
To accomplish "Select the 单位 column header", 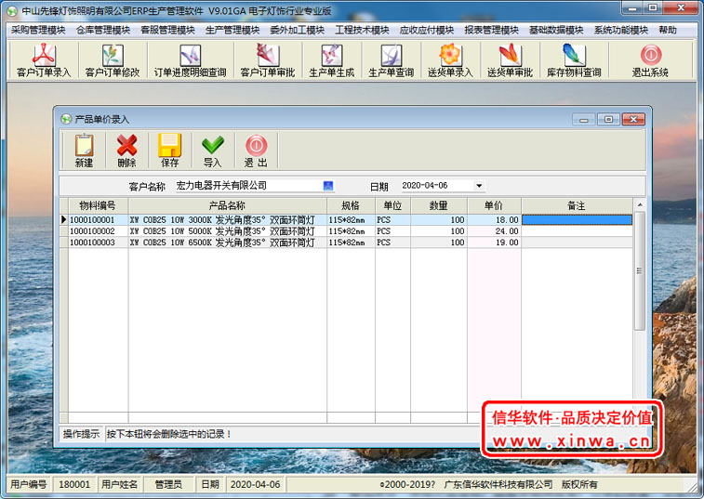I will pos(392,205).
